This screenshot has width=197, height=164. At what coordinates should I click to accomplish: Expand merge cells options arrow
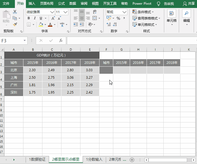pyautogui.click(x=99, y=18)
